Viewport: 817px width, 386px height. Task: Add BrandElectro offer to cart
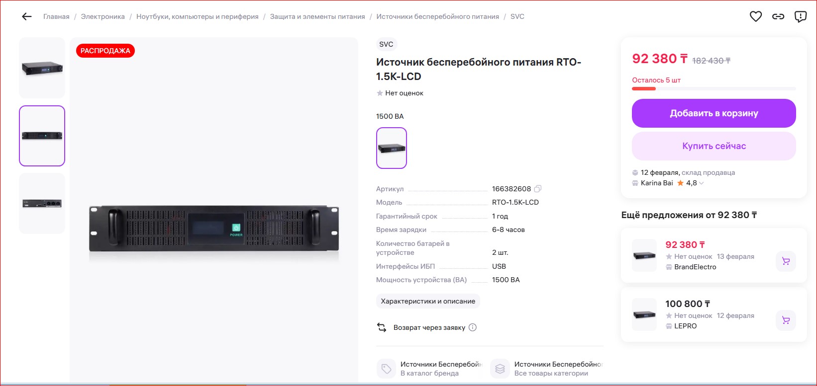pos(786,261)
